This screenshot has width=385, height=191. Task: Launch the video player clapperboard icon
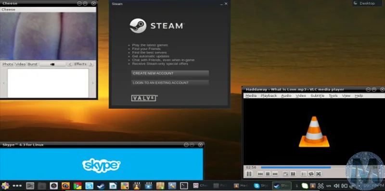point(148,186)
